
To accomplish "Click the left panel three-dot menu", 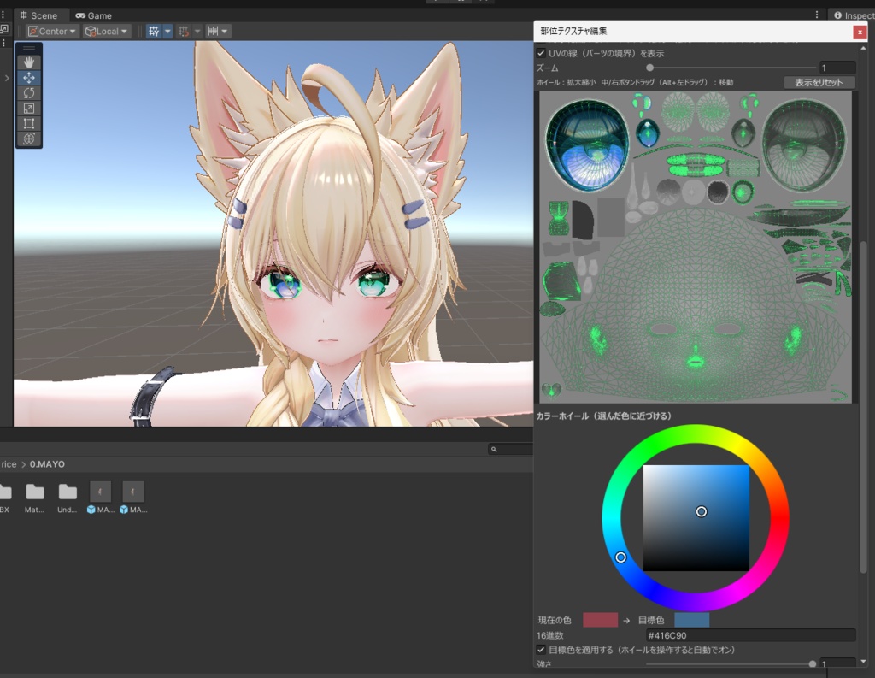I will pyautogui.click(x=3, y=15).
